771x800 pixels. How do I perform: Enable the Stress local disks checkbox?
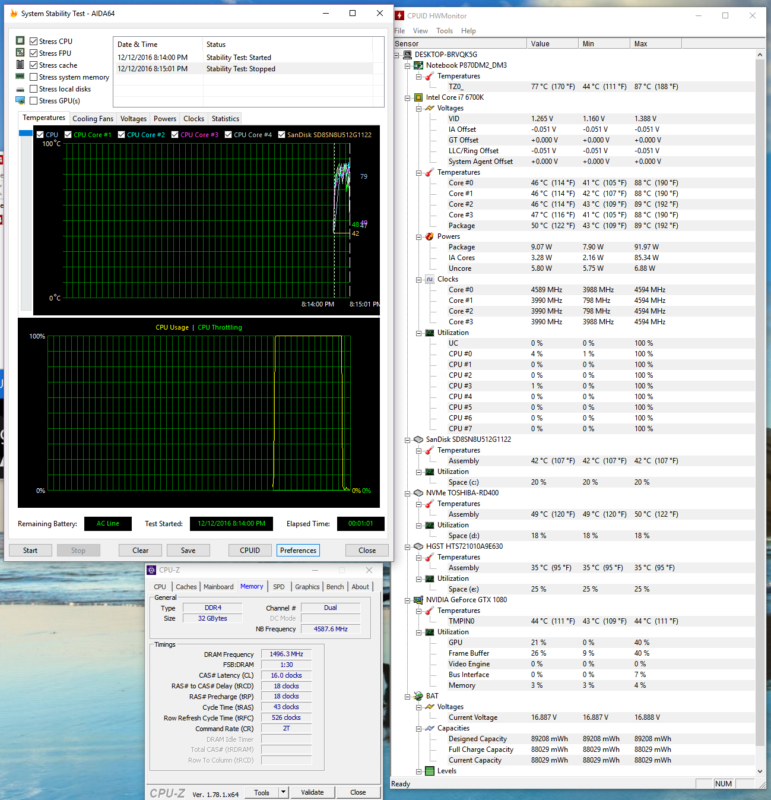pyautogui.click(x=34, y=89)
